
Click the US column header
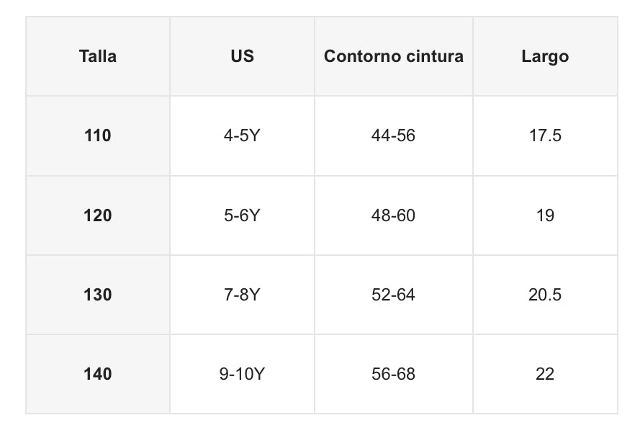coord(242,56)
